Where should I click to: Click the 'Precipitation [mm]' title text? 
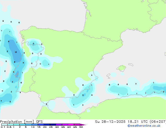(x=17, y=122)
